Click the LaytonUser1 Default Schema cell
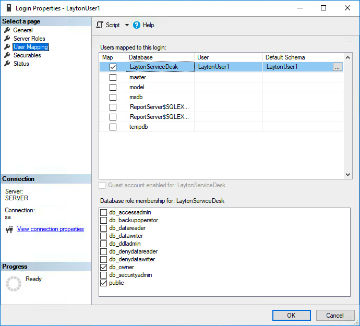 click(x=297, y=67)
